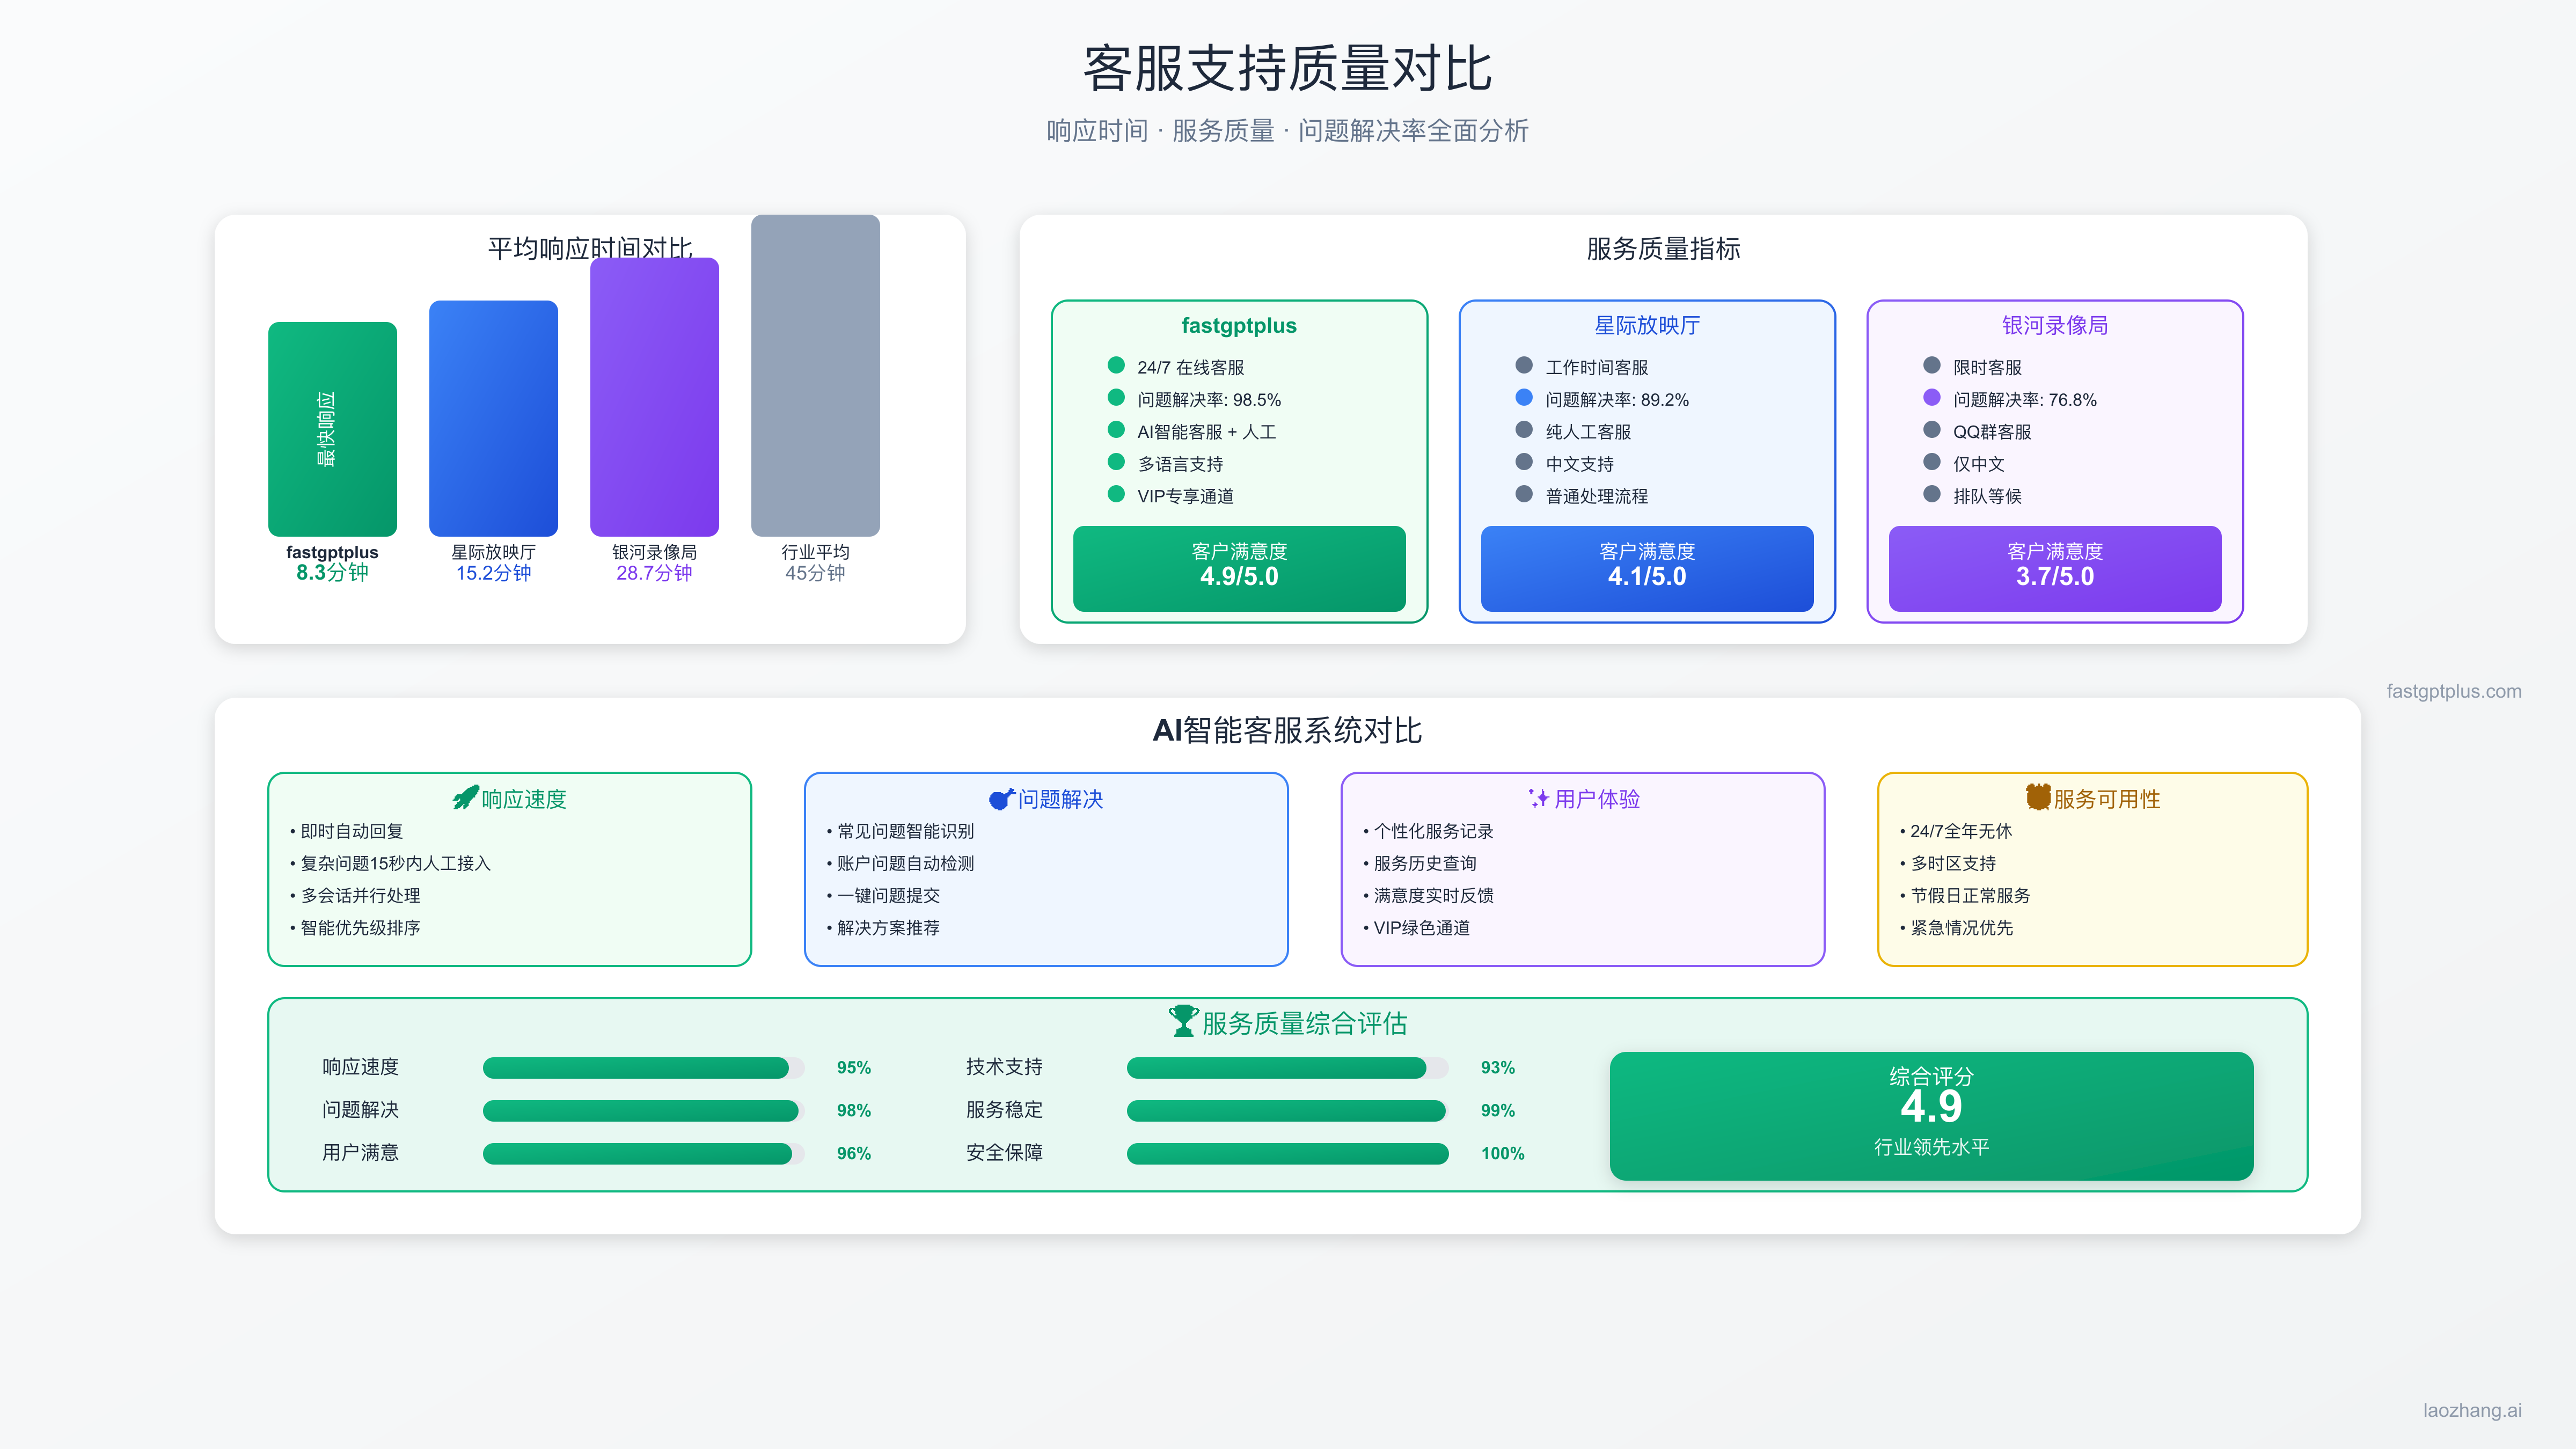The height and width of the screenshot is (1449, 2576).
Task: Click the green dot next to 24/7 在线客服
Action: 1116,365
